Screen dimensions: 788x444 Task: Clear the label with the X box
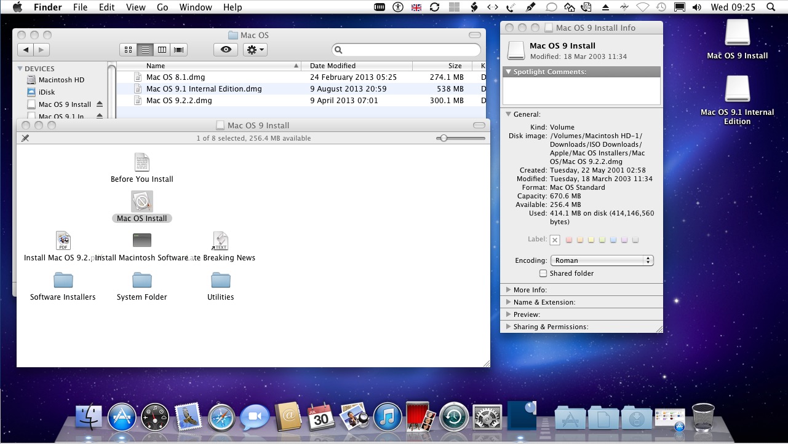point(555,240)
